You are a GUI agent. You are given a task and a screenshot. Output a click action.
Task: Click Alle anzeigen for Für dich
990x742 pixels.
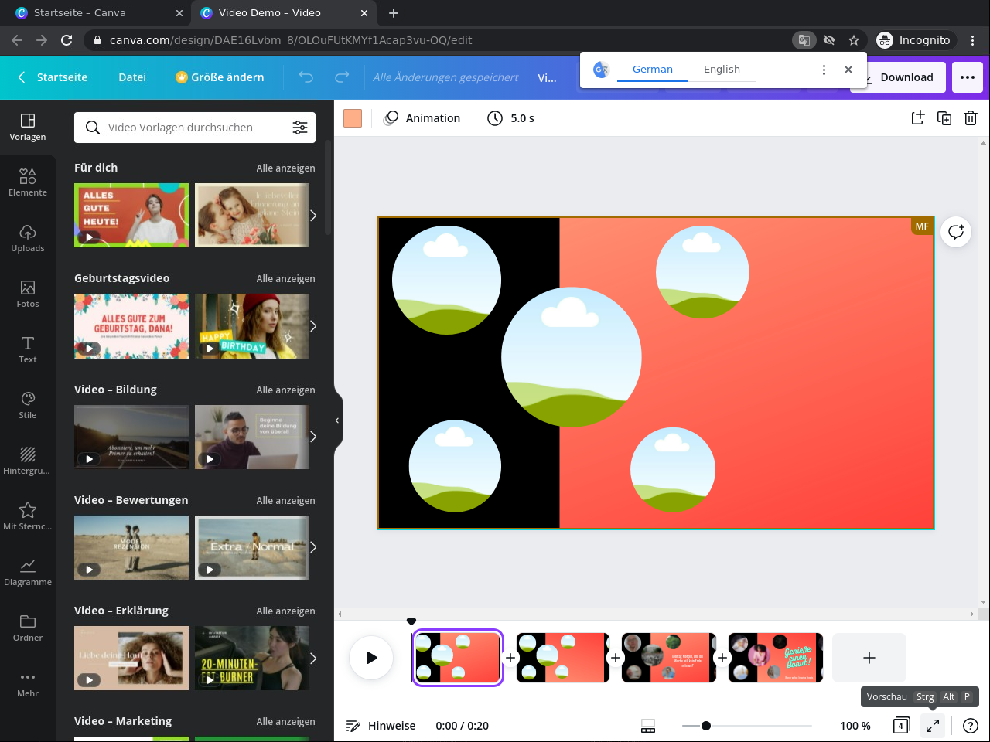286,168
